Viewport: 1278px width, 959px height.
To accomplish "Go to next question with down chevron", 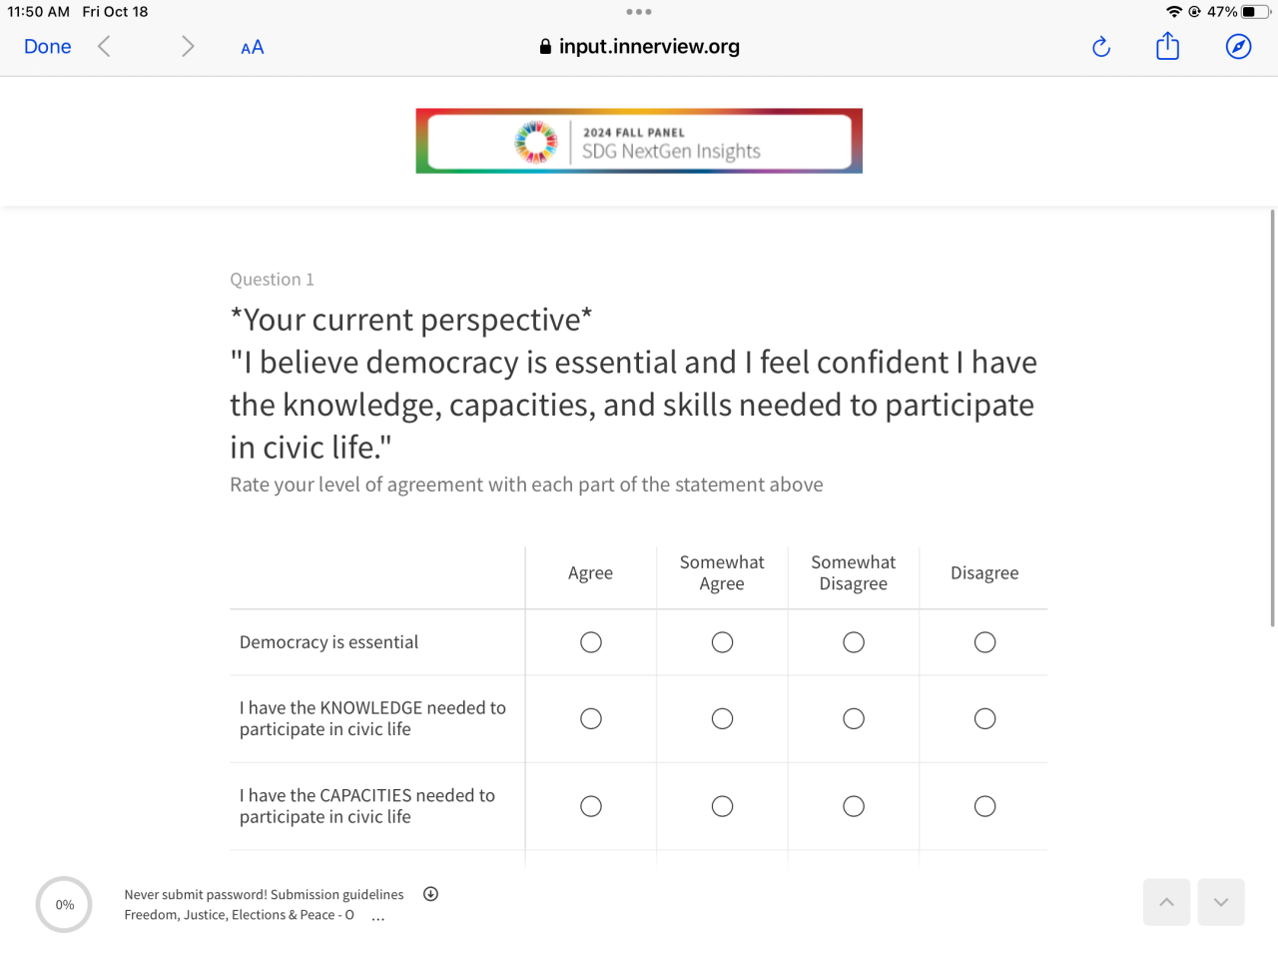I will click(1220, 902).
